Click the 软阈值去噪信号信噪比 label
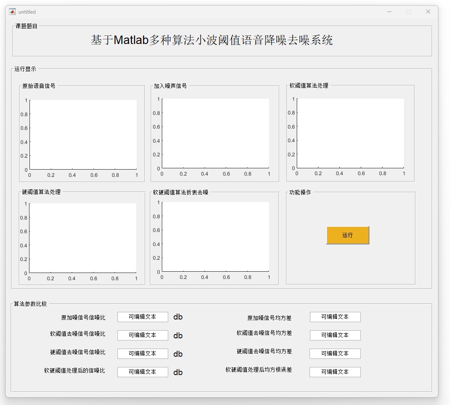This screenshot has width=450, height=405. pos(78,334)
